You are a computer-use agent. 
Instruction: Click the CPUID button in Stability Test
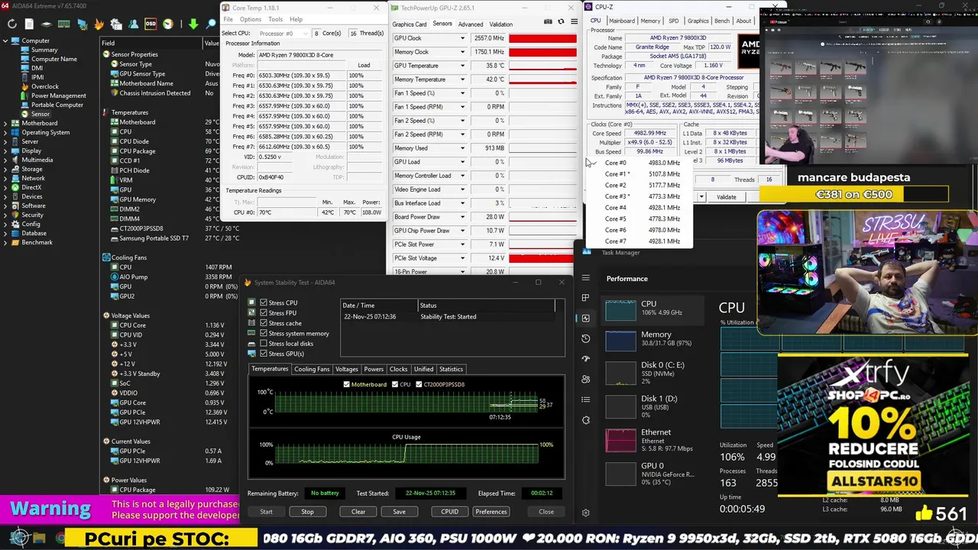[449, 512]
